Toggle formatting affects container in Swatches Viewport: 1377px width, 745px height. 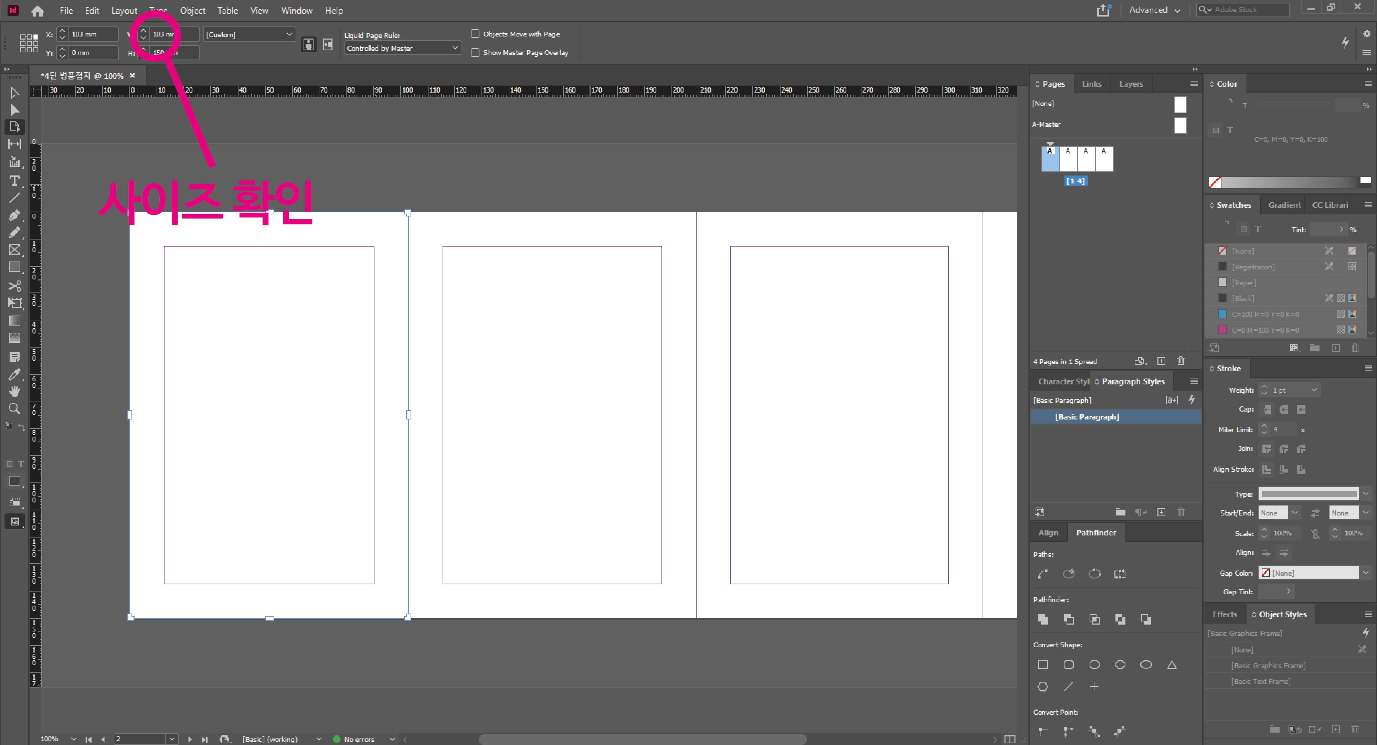click(1243, 229)
